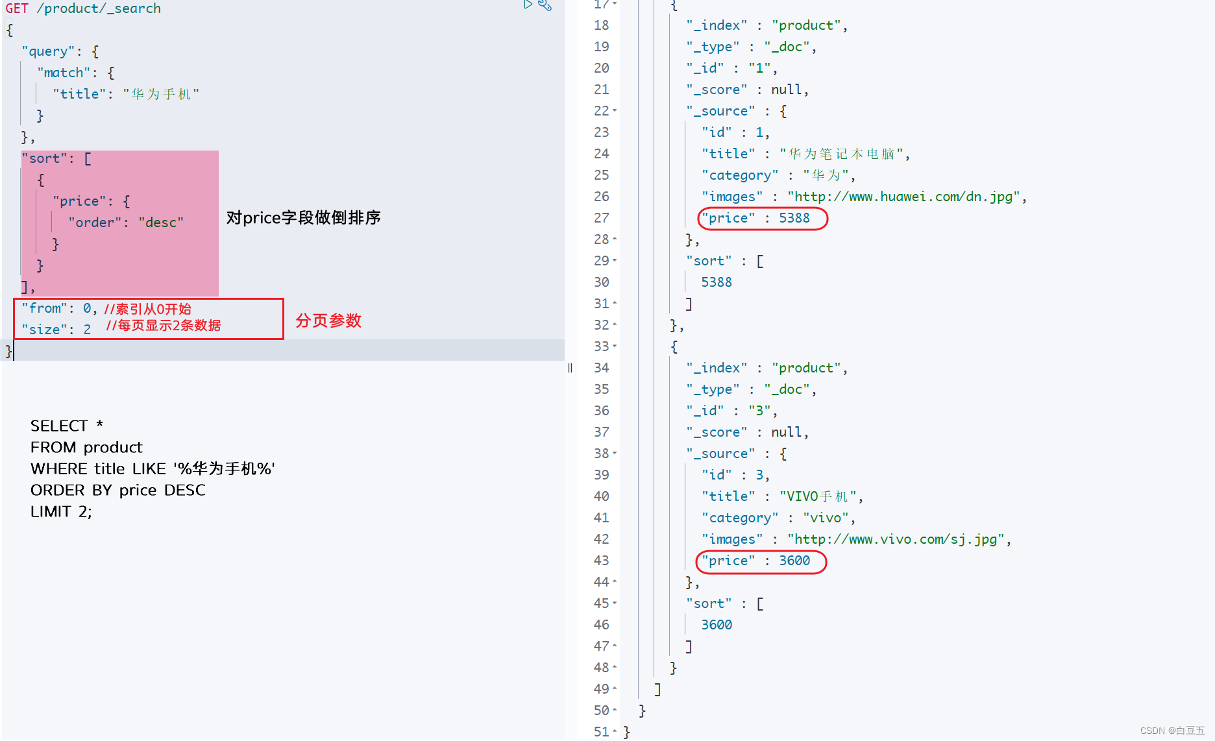
Task: Click fold end marker at line 28
Action: 615,239
